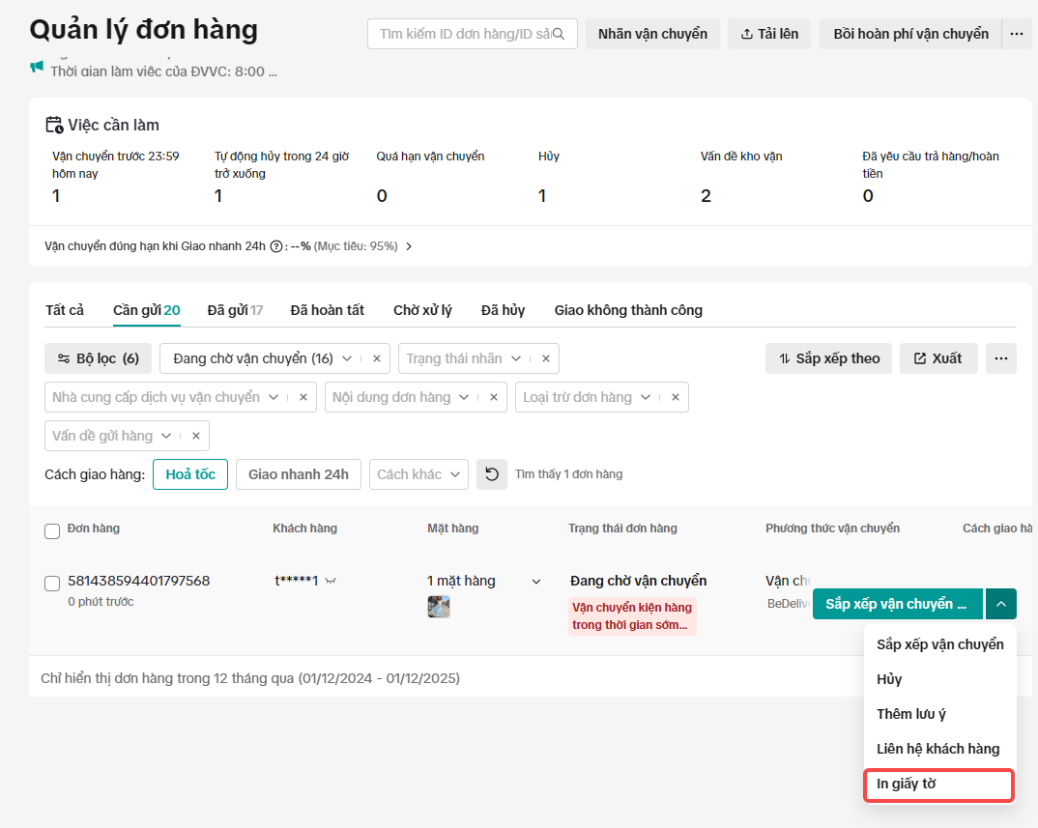Select the Hoả tốc delivery option

(x=190, y=474)
